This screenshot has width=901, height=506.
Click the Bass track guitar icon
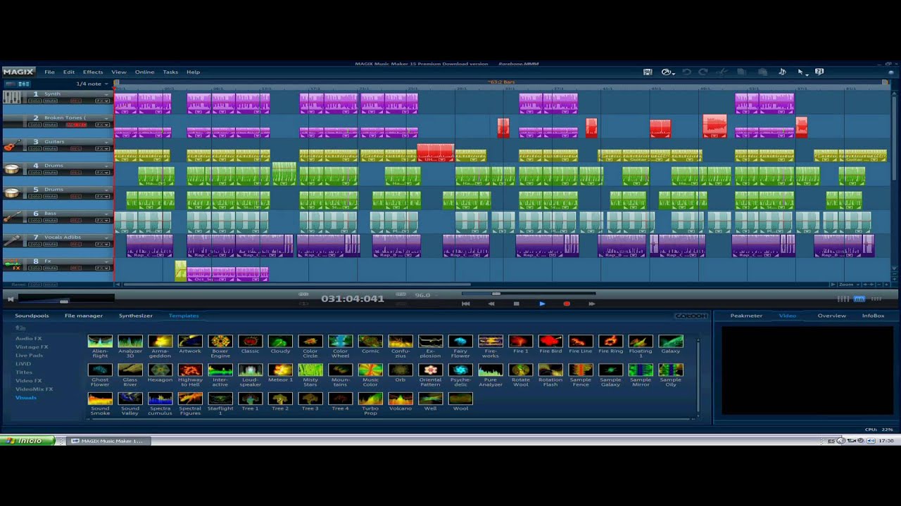(x=12, y=216)
